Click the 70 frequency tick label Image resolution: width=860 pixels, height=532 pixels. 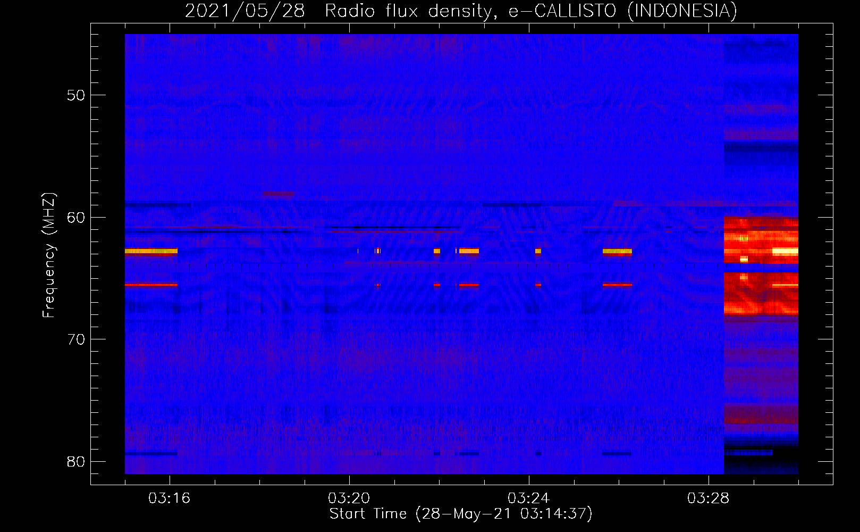[76, 339]
